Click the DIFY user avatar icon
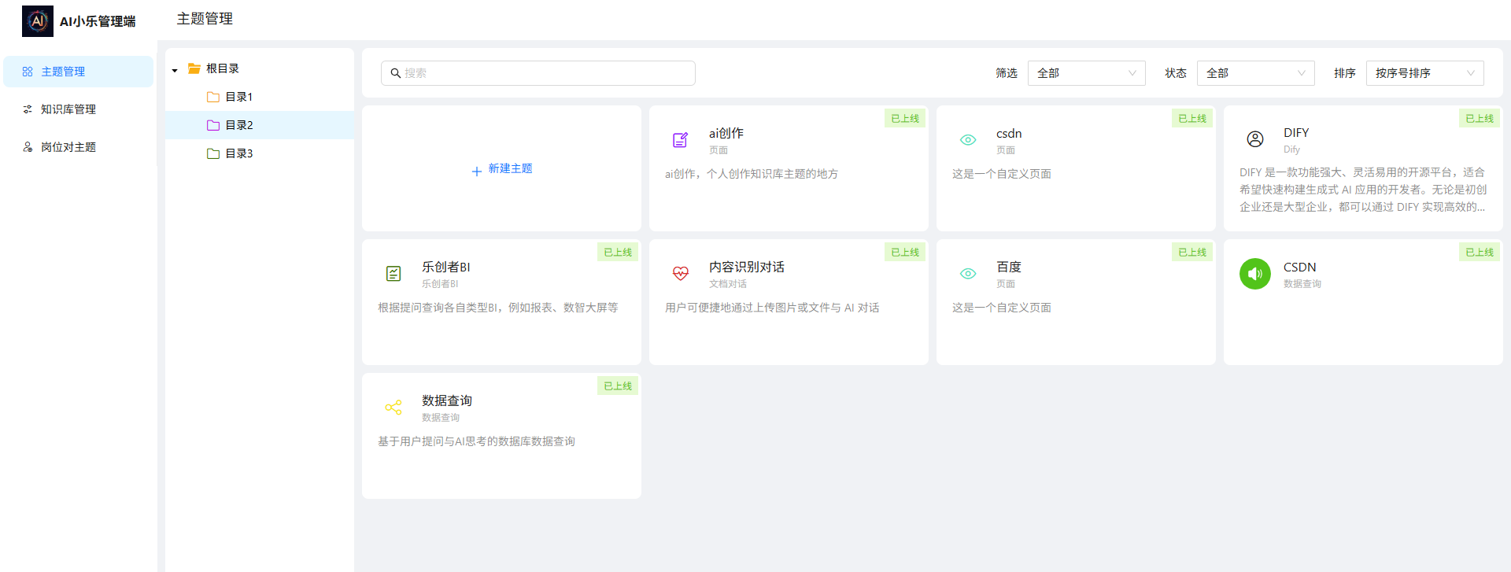Screen dimensions: 1511x572 (x=1254, y=139)
